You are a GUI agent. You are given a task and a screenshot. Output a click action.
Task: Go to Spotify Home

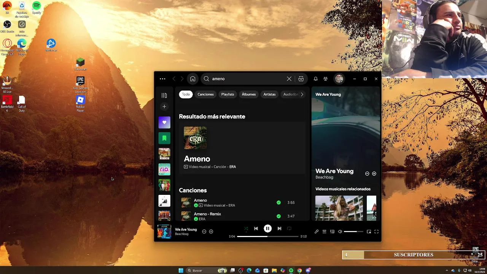click(193, 79)
